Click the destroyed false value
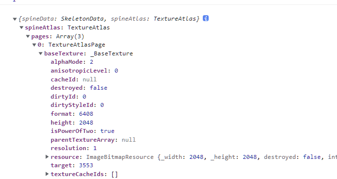 98,88
